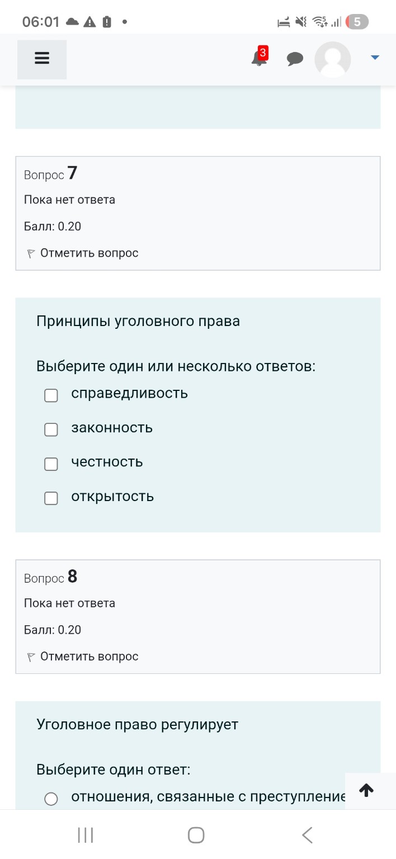Open the hamburger navigation menu
Image resolution: width=396 pixels, height=859 pixels.
[41, 58]
